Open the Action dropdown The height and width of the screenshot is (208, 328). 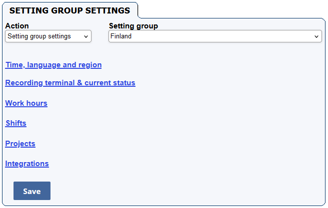click(48, 36)
